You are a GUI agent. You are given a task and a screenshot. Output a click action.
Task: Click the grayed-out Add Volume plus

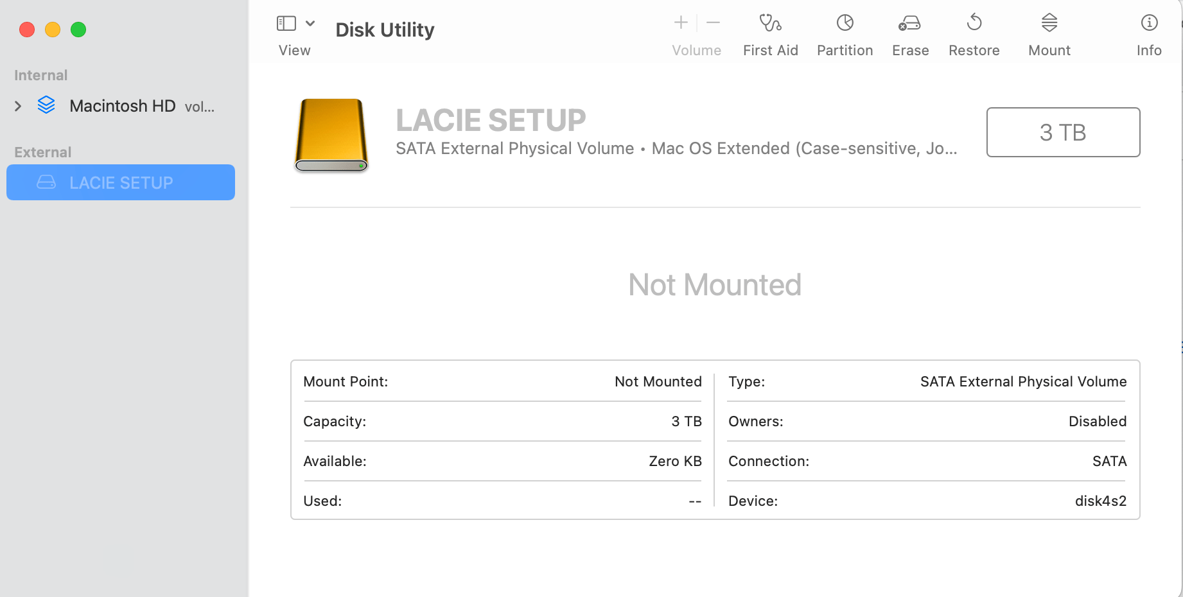click(679, 22)
